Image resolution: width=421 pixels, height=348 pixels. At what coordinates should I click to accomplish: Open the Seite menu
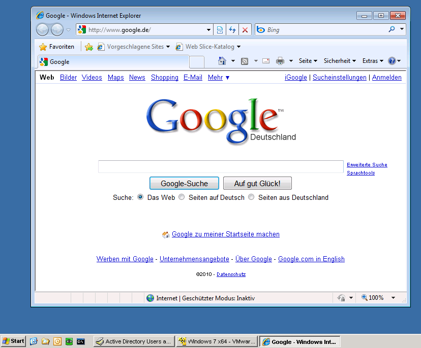pyautogui.click(x=308, y=61)
